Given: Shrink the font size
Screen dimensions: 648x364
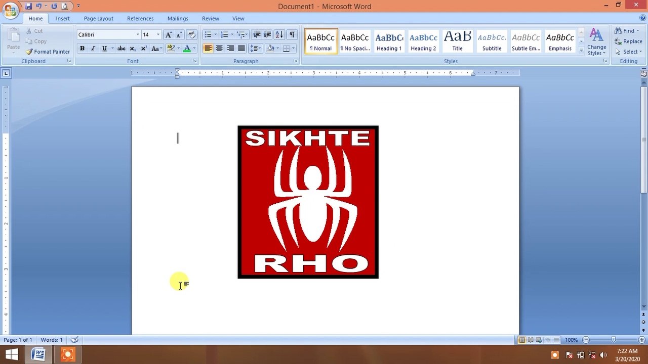Looking at the screenshot, I should (179, 34).
